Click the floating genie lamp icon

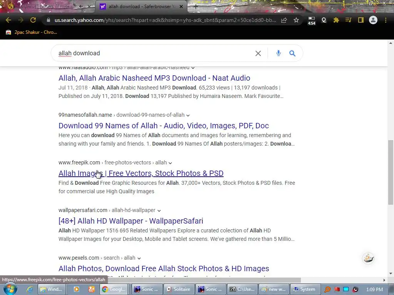coord(368,258)
